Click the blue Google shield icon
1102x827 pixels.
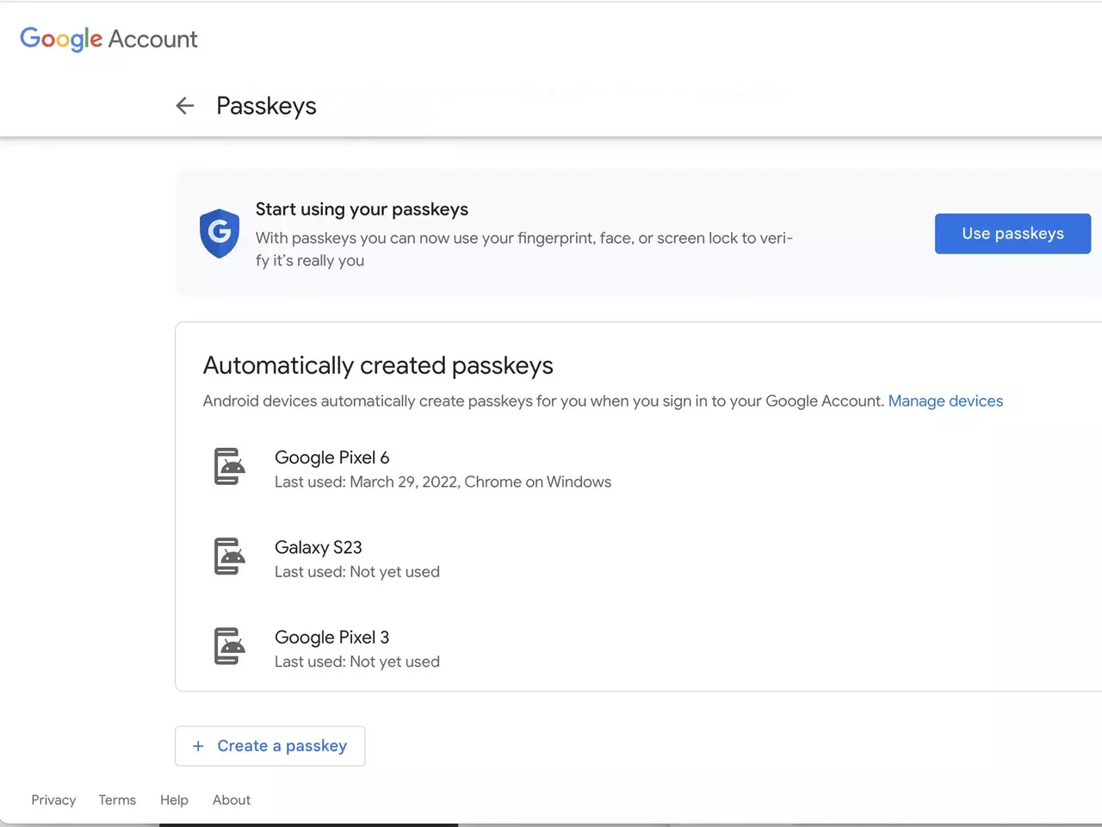click(x=220, y=233)
